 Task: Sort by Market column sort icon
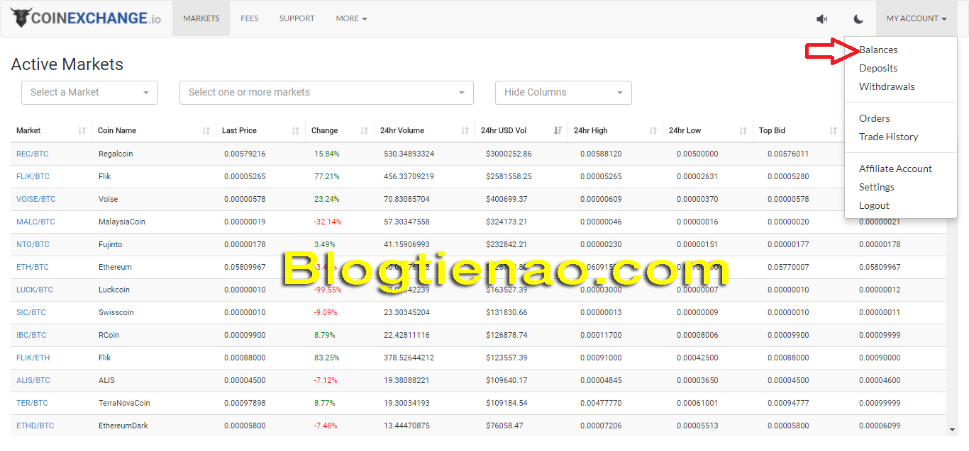(x=82, y=131)
